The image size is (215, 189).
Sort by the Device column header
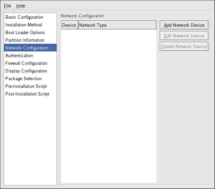(x=69, y=25)
